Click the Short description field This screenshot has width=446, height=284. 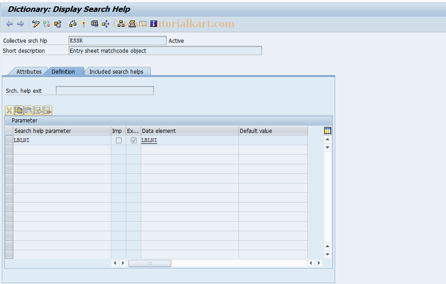165,51
